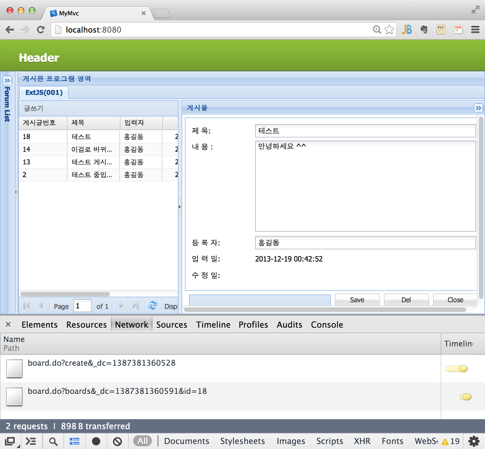This screenshot has width=485, height=449.
Task: Click the splitter collapse handle between panels
Action: point(179,206)
